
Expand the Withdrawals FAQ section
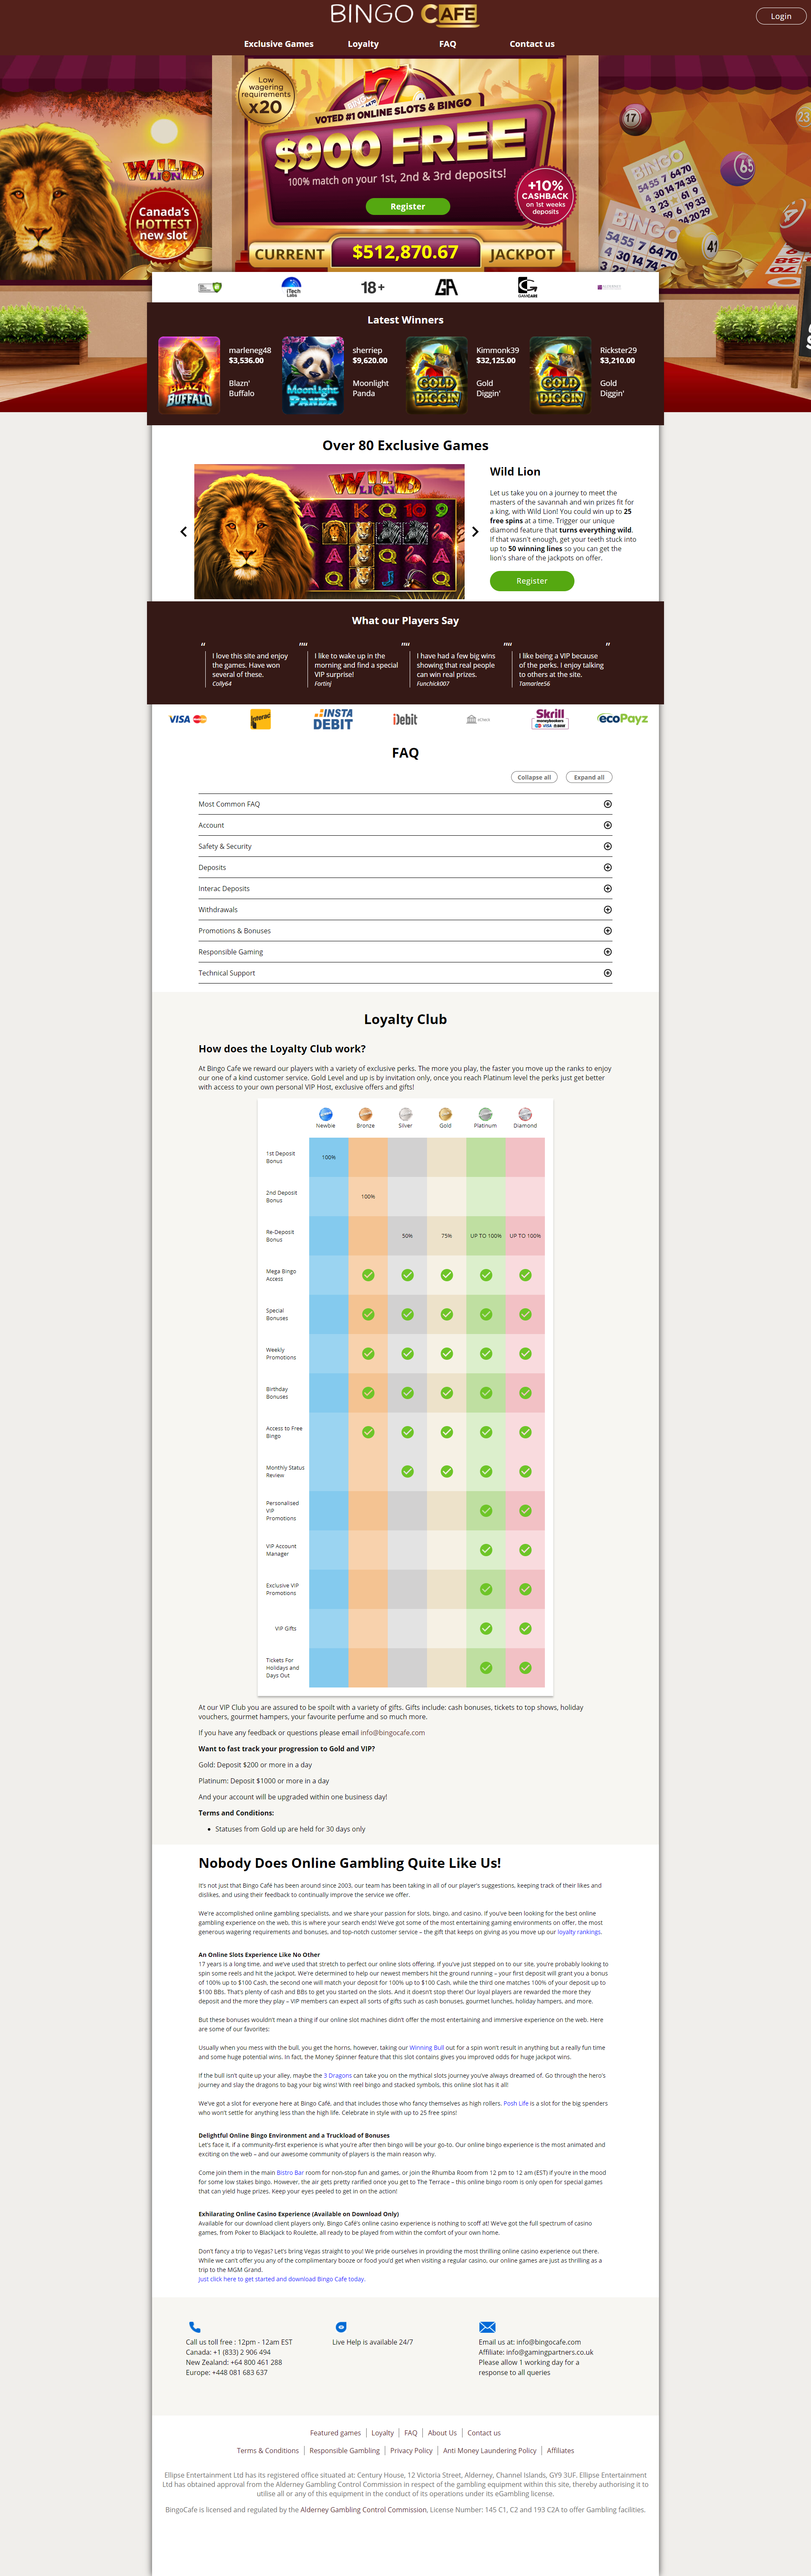(607, 910)
